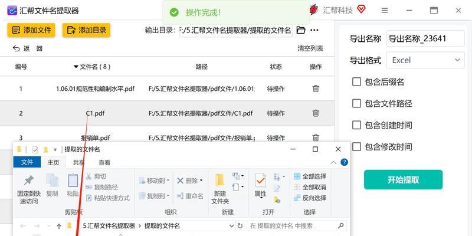Click the edit icon in 打开 group
Image resolution: width=472 pixels, height=236 pixels.
(277, 188)
